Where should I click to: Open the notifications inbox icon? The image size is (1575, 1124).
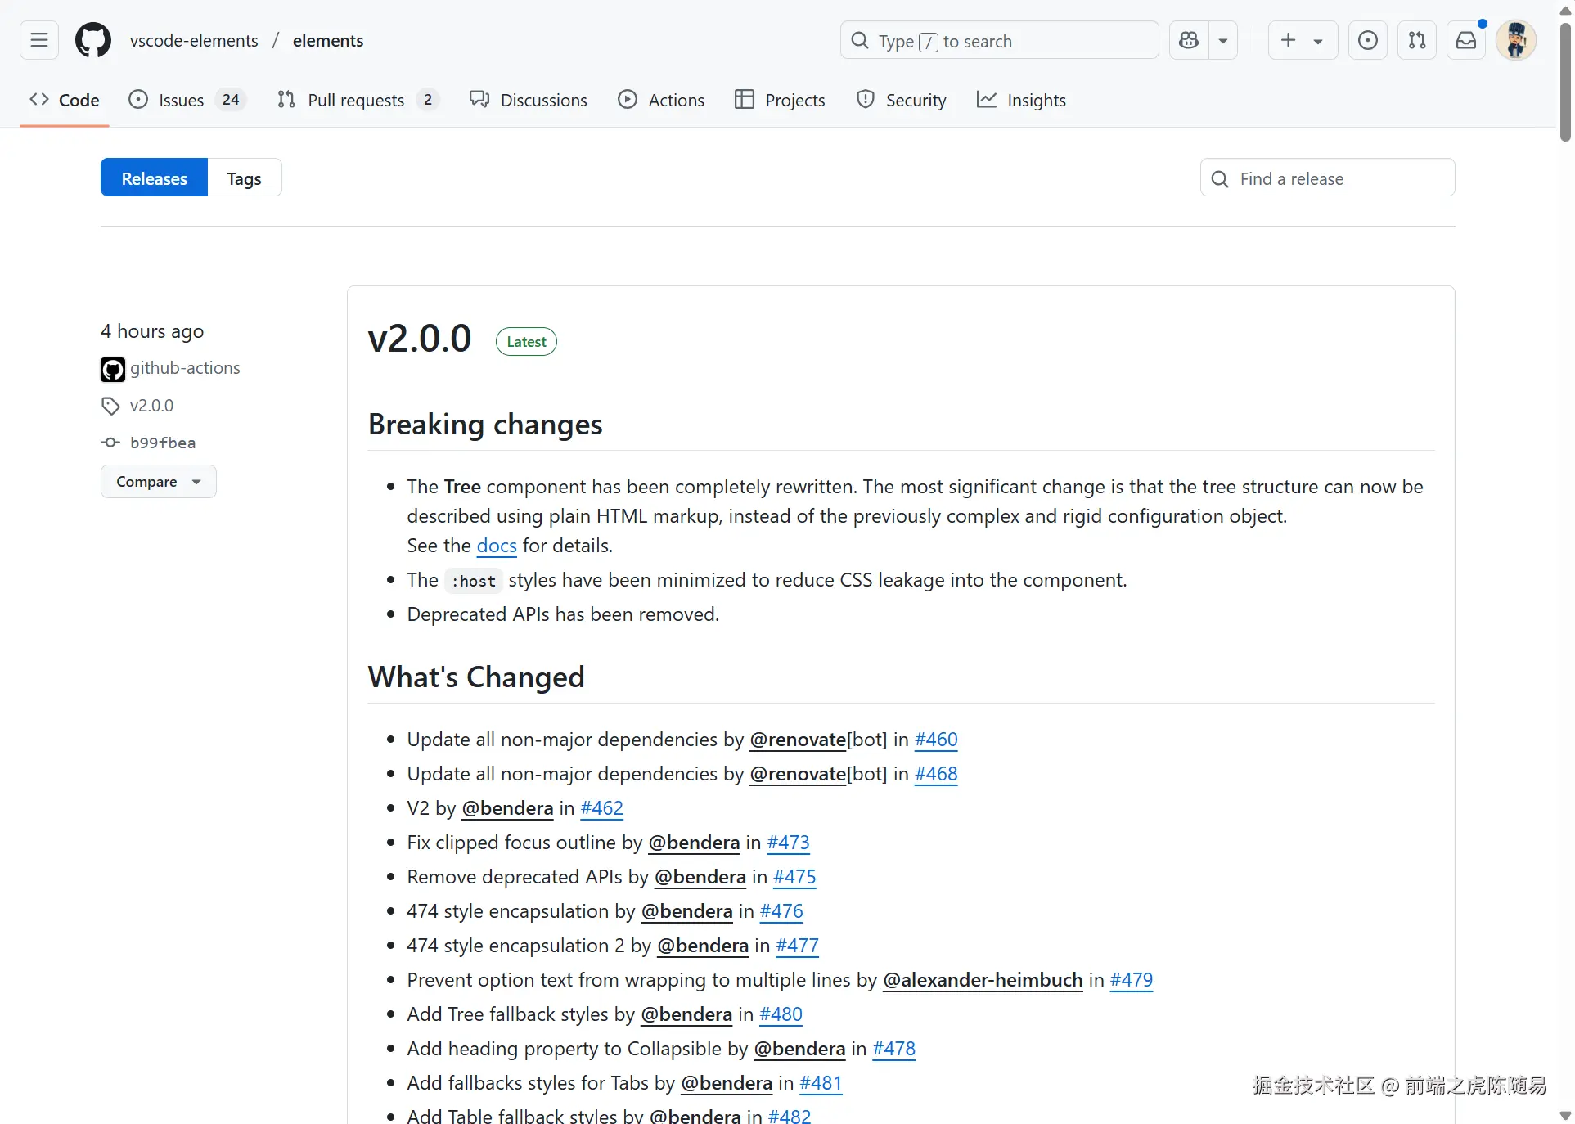[1466, 40]
